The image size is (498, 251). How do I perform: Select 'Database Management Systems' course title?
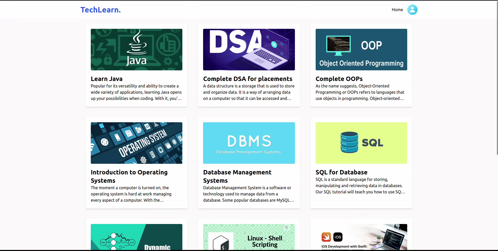tap(237, 176)
